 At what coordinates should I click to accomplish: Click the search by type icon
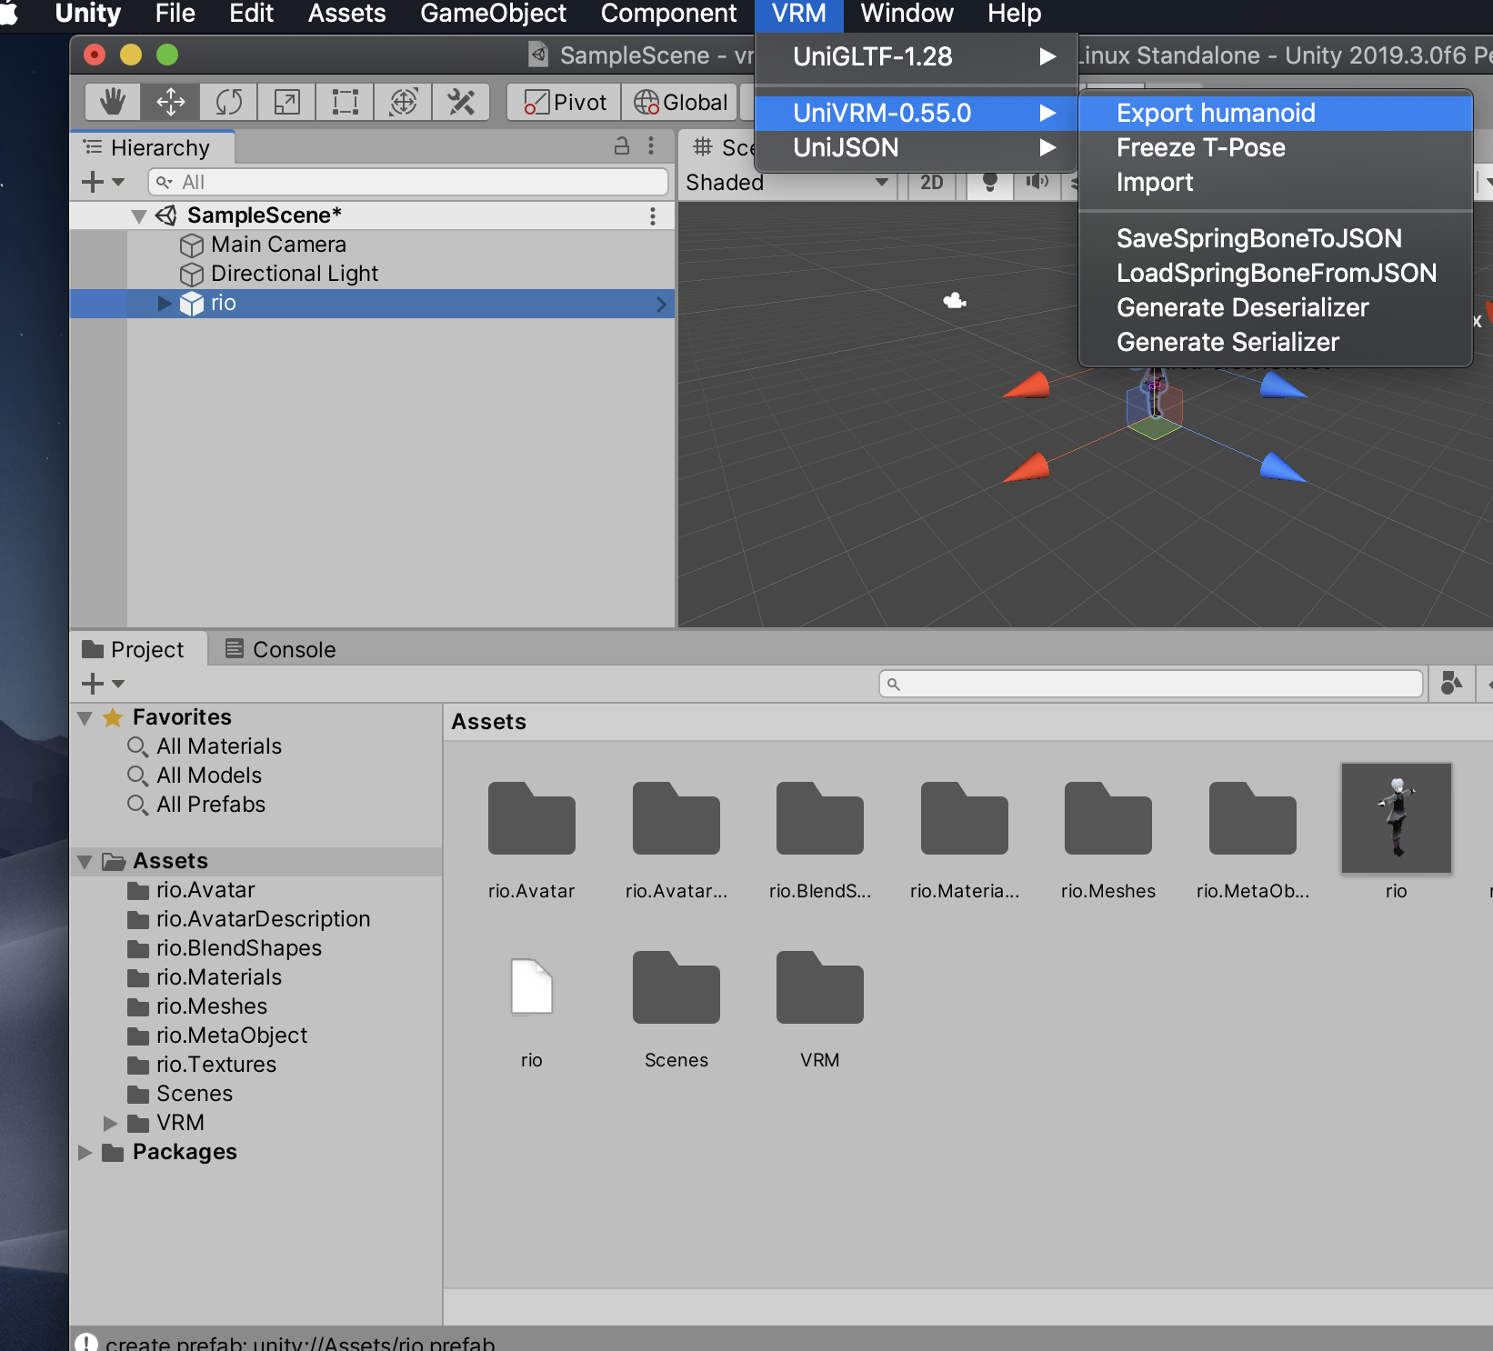(1451, 684)
